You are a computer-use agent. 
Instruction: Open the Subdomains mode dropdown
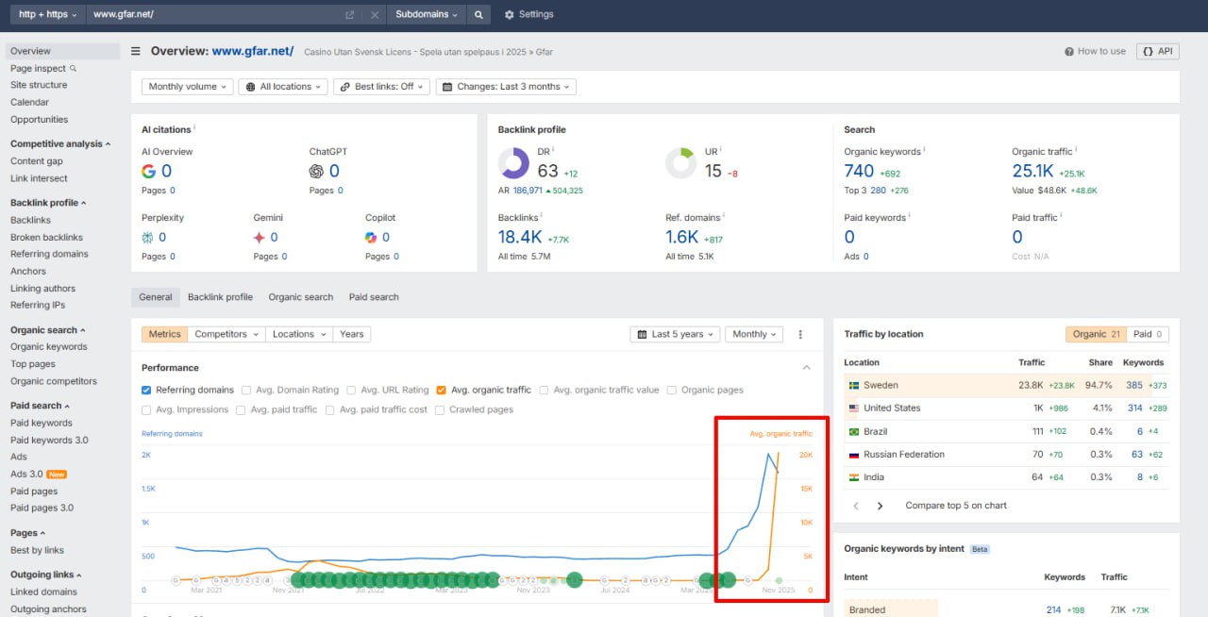point(427,15)
